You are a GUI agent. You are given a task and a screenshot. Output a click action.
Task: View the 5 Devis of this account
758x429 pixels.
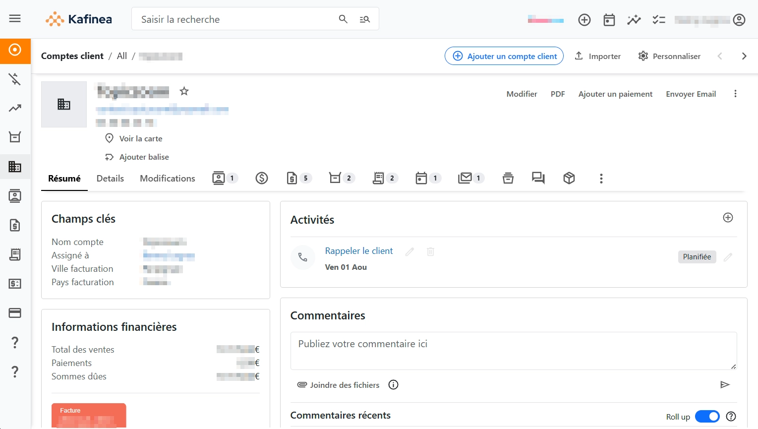click(292, 178)
